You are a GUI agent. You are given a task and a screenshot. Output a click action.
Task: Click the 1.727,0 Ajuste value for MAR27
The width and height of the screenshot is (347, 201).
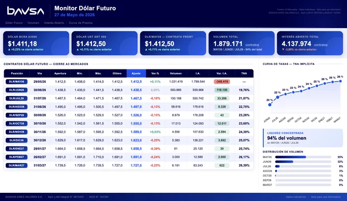(x=136, y=165)
